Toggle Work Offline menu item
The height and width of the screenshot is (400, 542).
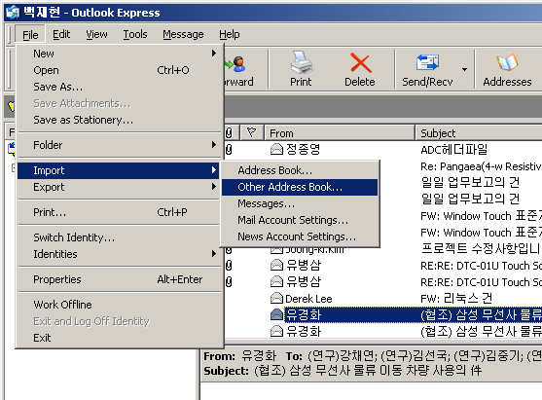[118, 305]
